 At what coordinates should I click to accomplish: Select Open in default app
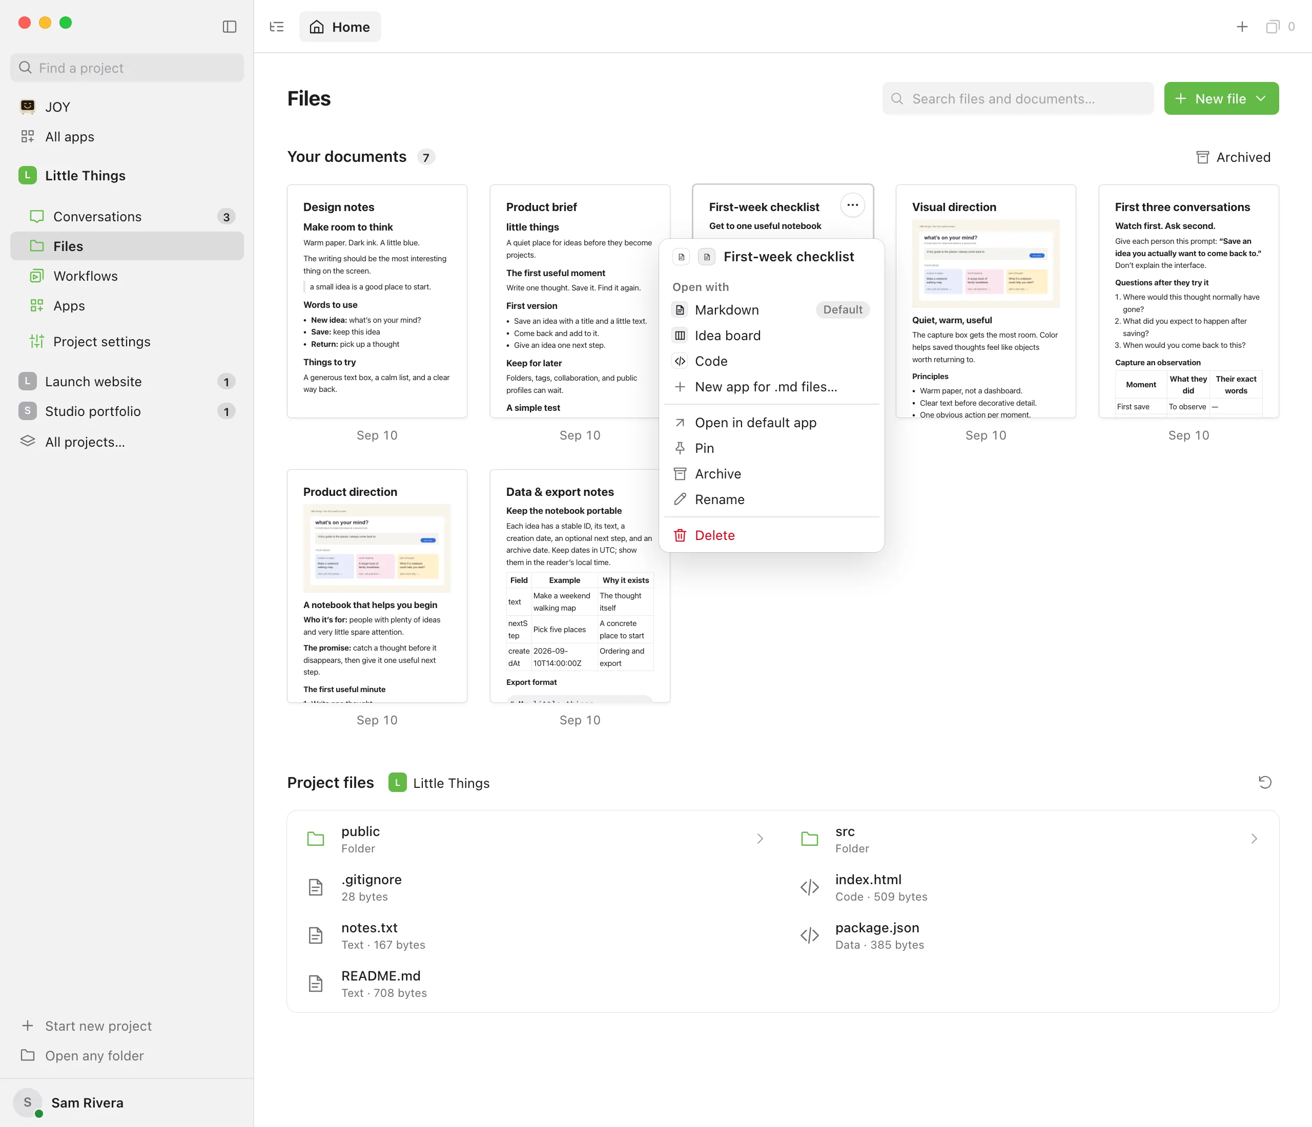click(x=771, y=423)
